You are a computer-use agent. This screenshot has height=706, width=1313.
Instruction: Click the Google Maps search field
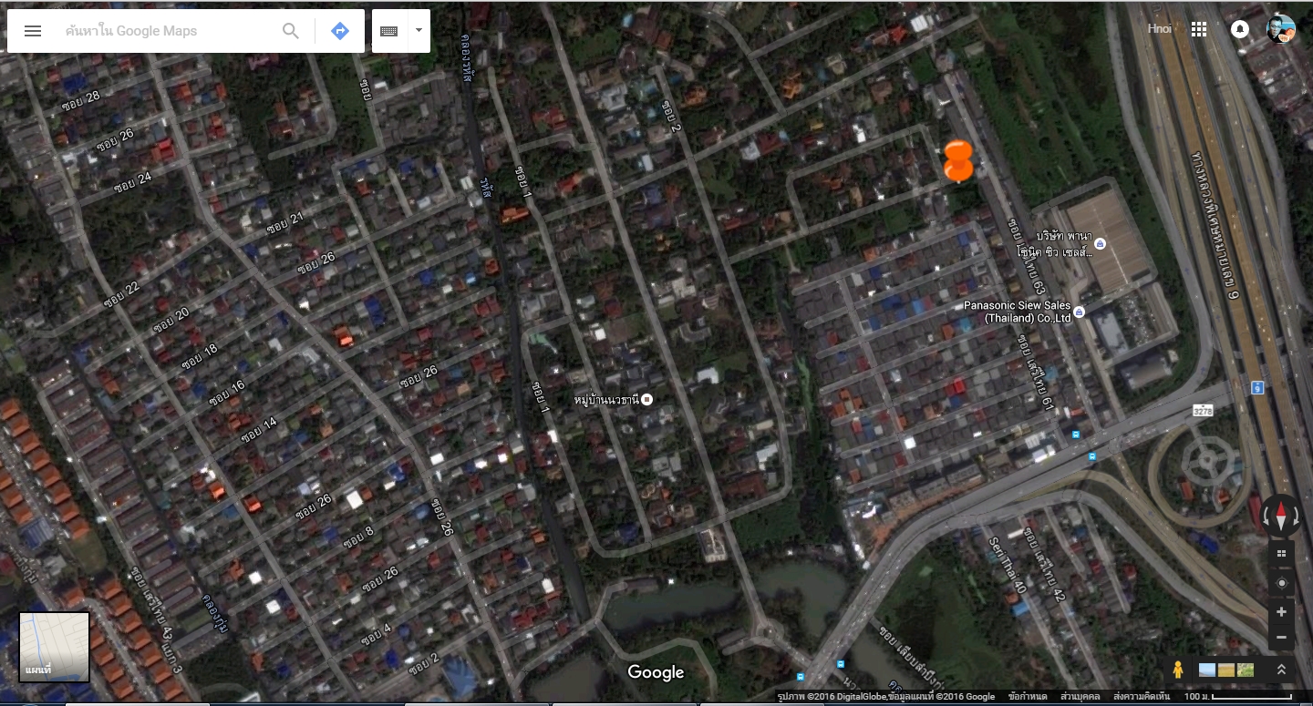click(169, 31)
